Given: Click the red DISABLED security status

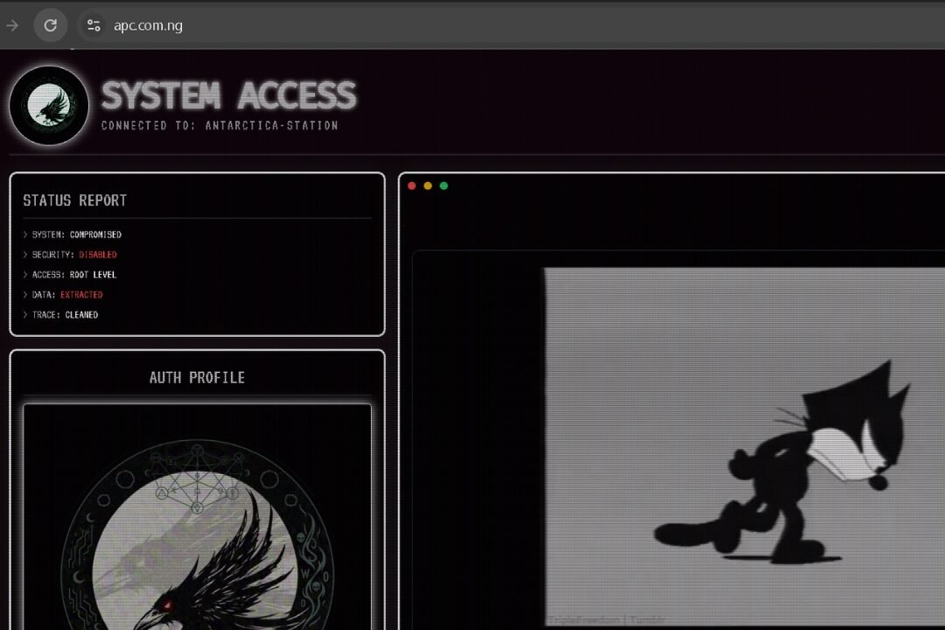Looking at the screenshot, I should (x=97, y=255).
